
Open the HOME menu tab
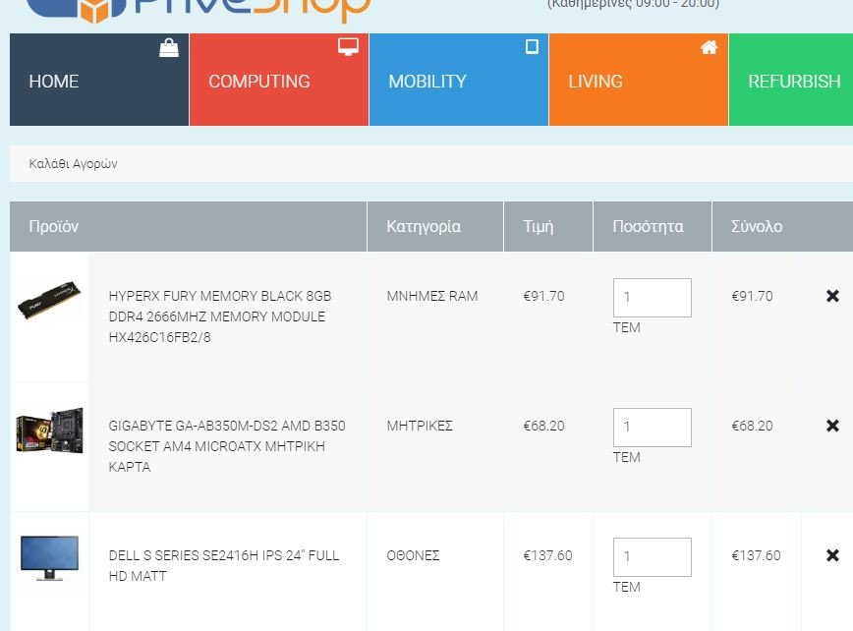coord(99,80)
